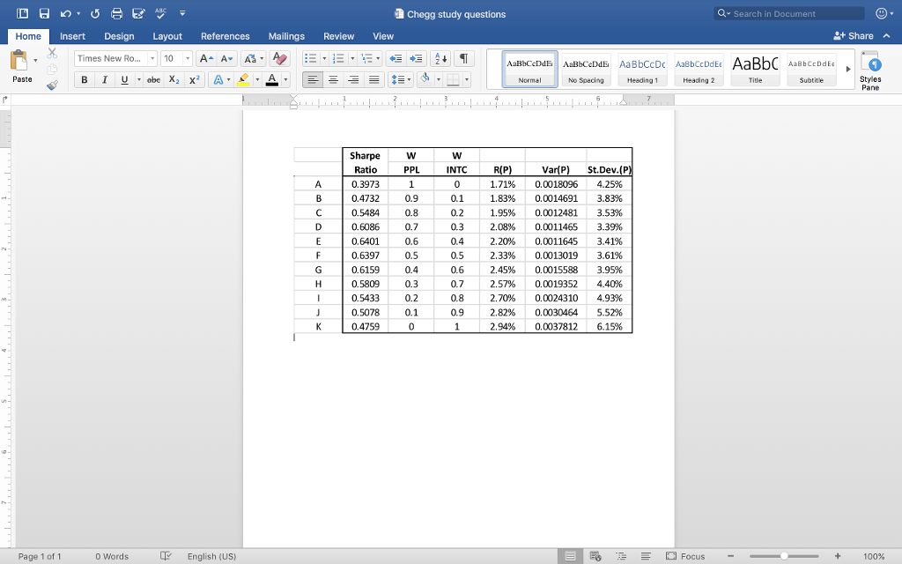Click the Strikethrough icon
This screenshot has height=564, width=902.
click(153, 78)
